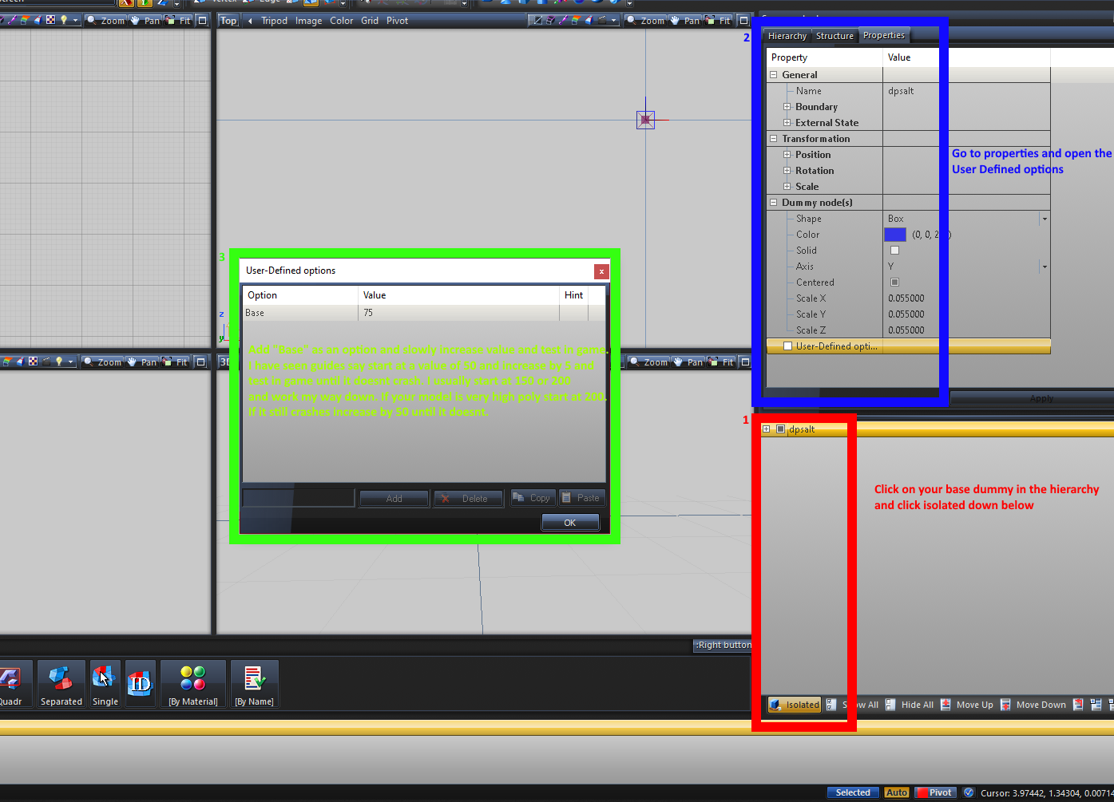Select the Separated mode icon
This screenshot has width=1114, height=802.
(x=61, y=684)
